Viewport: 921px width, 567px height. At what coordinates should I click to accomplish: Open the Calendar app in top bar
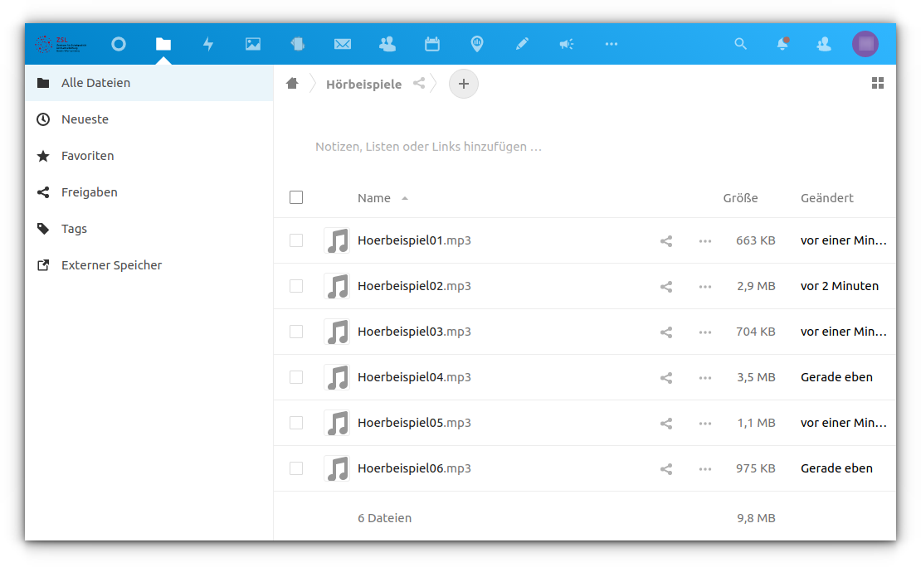tap(432, 44)
